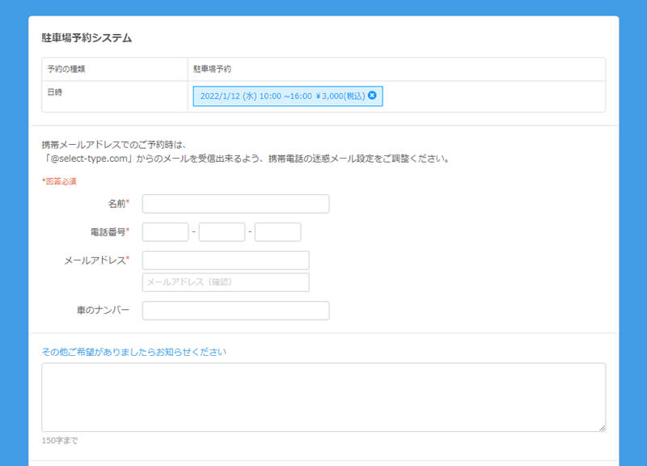Screen dimensions: 647x466
Task: Click the 2022/1/12 10:00～16:00 date chip
Action: point(281,95)
